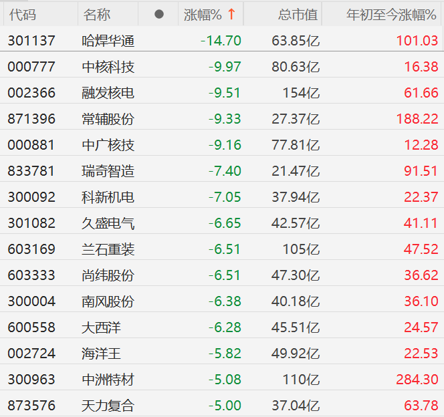Click market cap 37.94亿
Image resolution: width=444 pixels, height=417 pixels.
click(296, 197)
